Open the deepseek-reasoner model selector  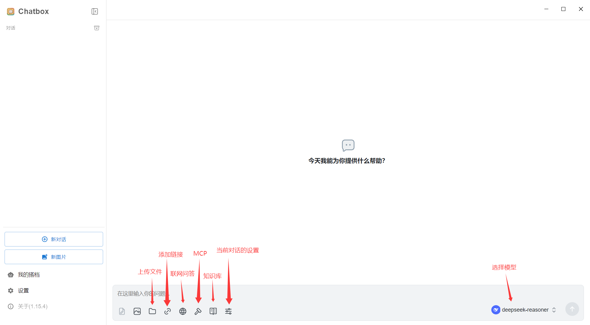(x=525, y=310)
